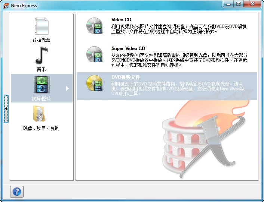264x202 pixels.
Task: Click the 视频/图片 label
Action: (41, 99)
